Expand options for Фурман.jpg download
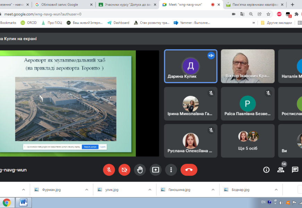Image resolution: width=302 pixels, height=208 pixels. (x=87, y=190)
